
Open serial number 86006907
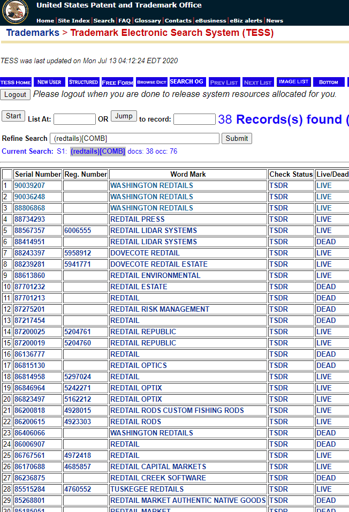pyautogui.click(x=30, y=445)
